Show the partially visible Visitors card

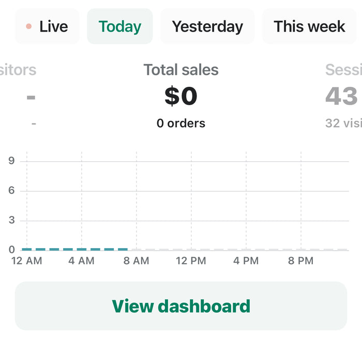pyautogui.click(x=18, y=70)
